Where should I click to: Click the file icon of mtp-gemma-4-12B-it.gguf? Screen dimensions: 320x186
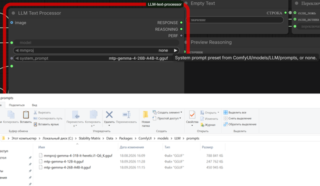40,161
